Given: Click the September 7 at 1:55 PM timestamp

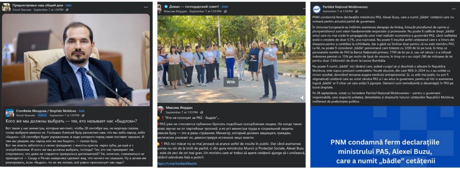Looking at the screenshot, I should tap(205, 11).
